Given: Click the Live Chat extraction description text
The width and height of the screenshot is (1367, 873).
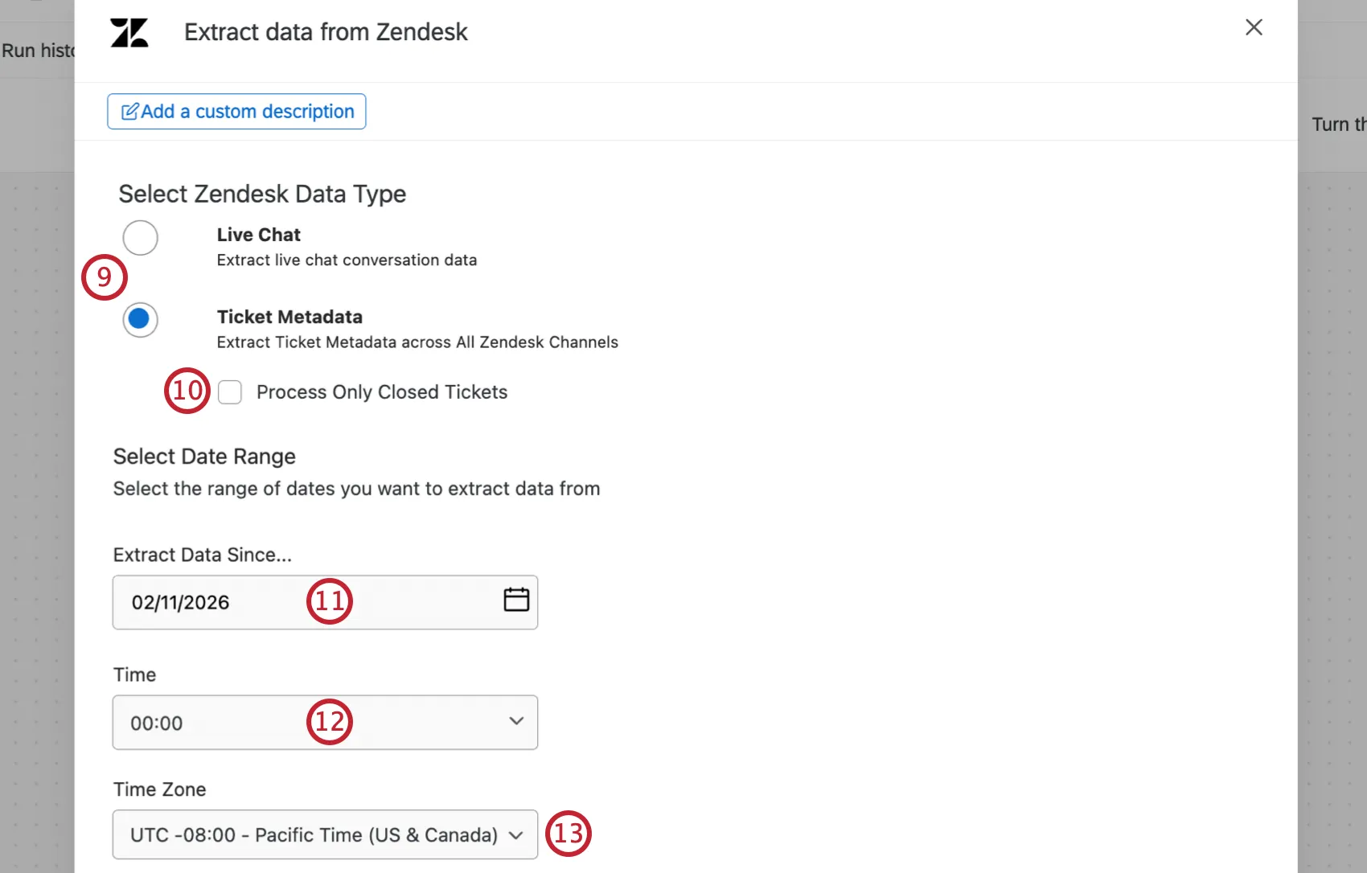Looking at the screenshot, I should 347,260.
